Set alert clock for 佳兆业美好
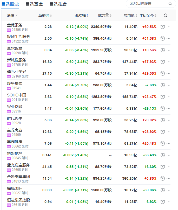This screenshot has height=210, width=178. coord(163,74)
